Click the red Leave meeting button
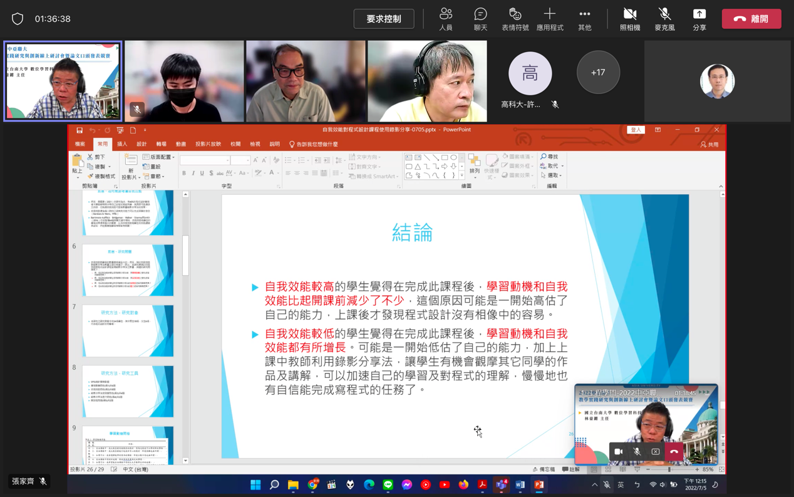The width and height of the screenshot is (794, 497). tap(751, 19)
